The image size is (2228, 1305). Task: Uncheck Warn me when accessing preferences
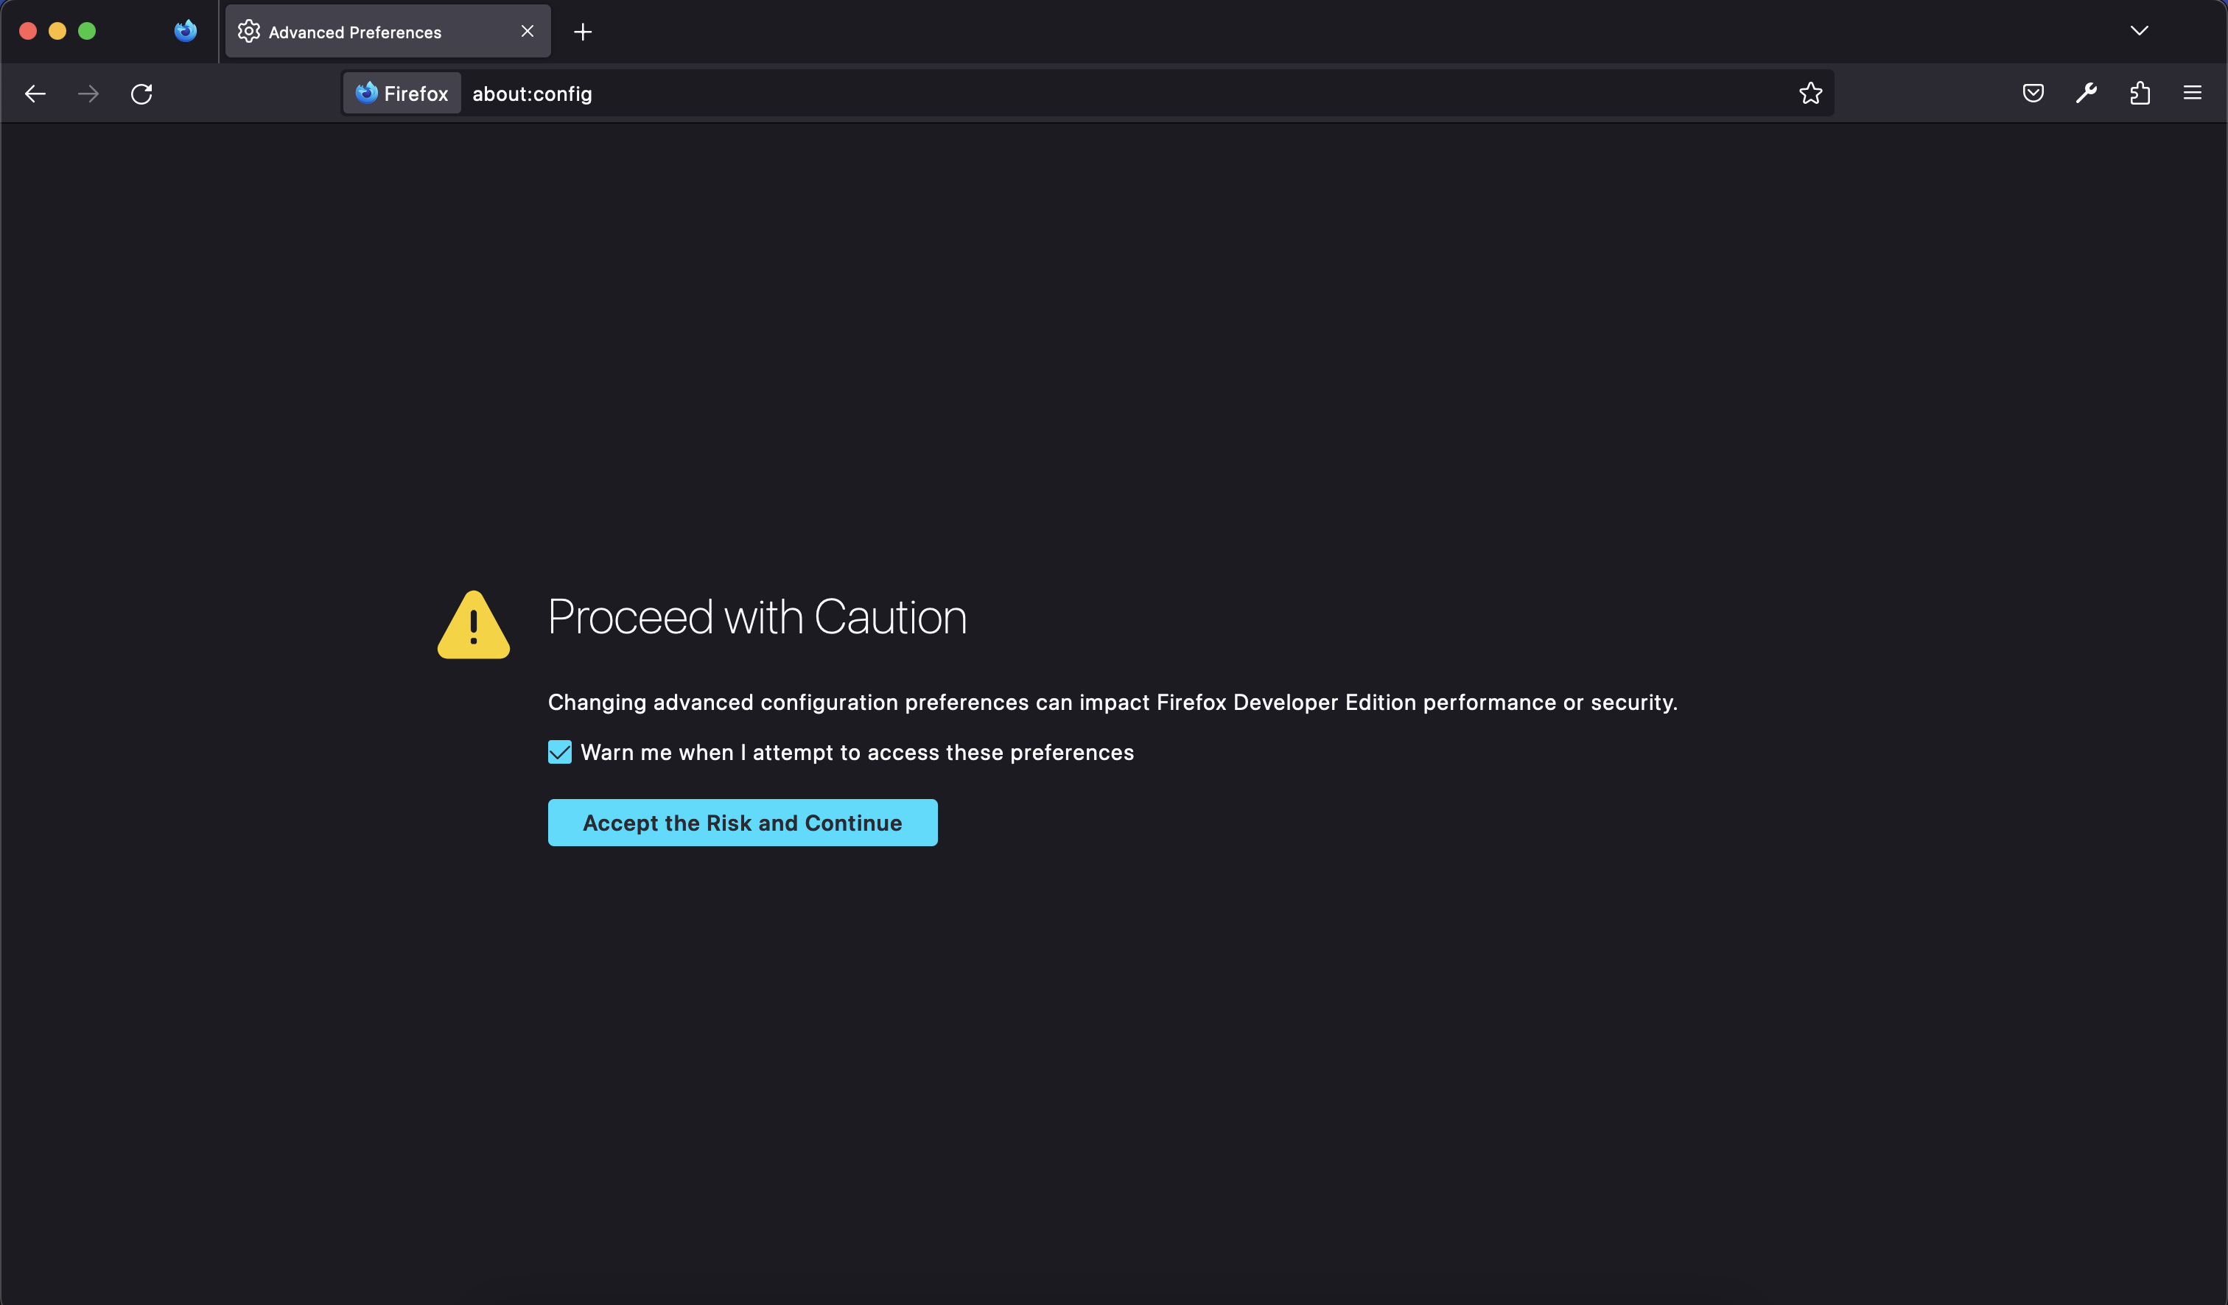click(560, 753)
